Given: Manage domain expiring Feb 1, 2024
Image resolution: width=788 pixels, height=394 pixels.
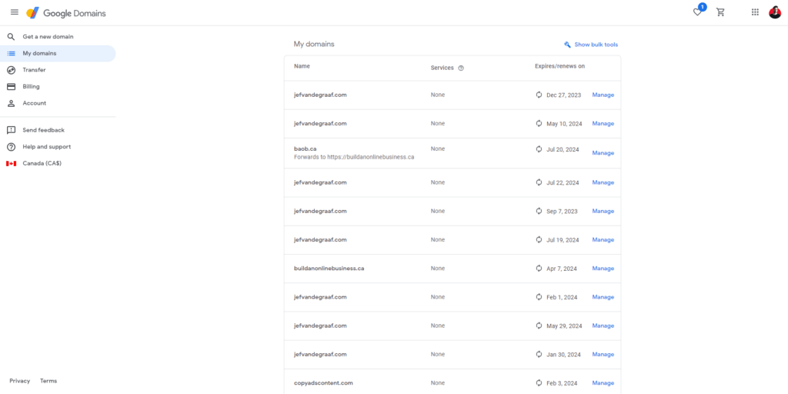Looking at the screenshot, I should click(603, 297).
